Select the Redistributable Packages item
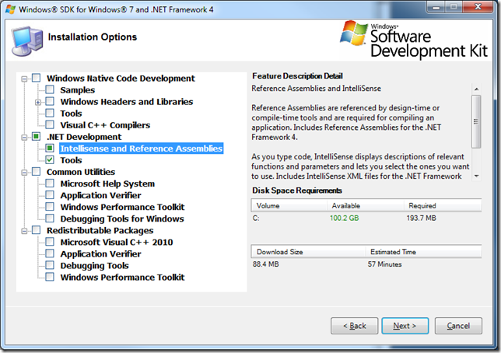This screenshot has width=501, height=353. [x=100, y=230]
